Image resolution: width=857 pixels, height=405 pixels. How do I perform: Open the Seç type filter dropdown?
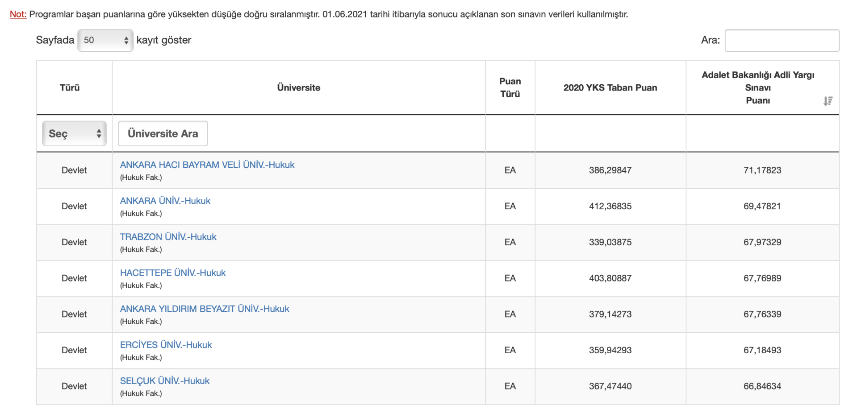[74, 133]
